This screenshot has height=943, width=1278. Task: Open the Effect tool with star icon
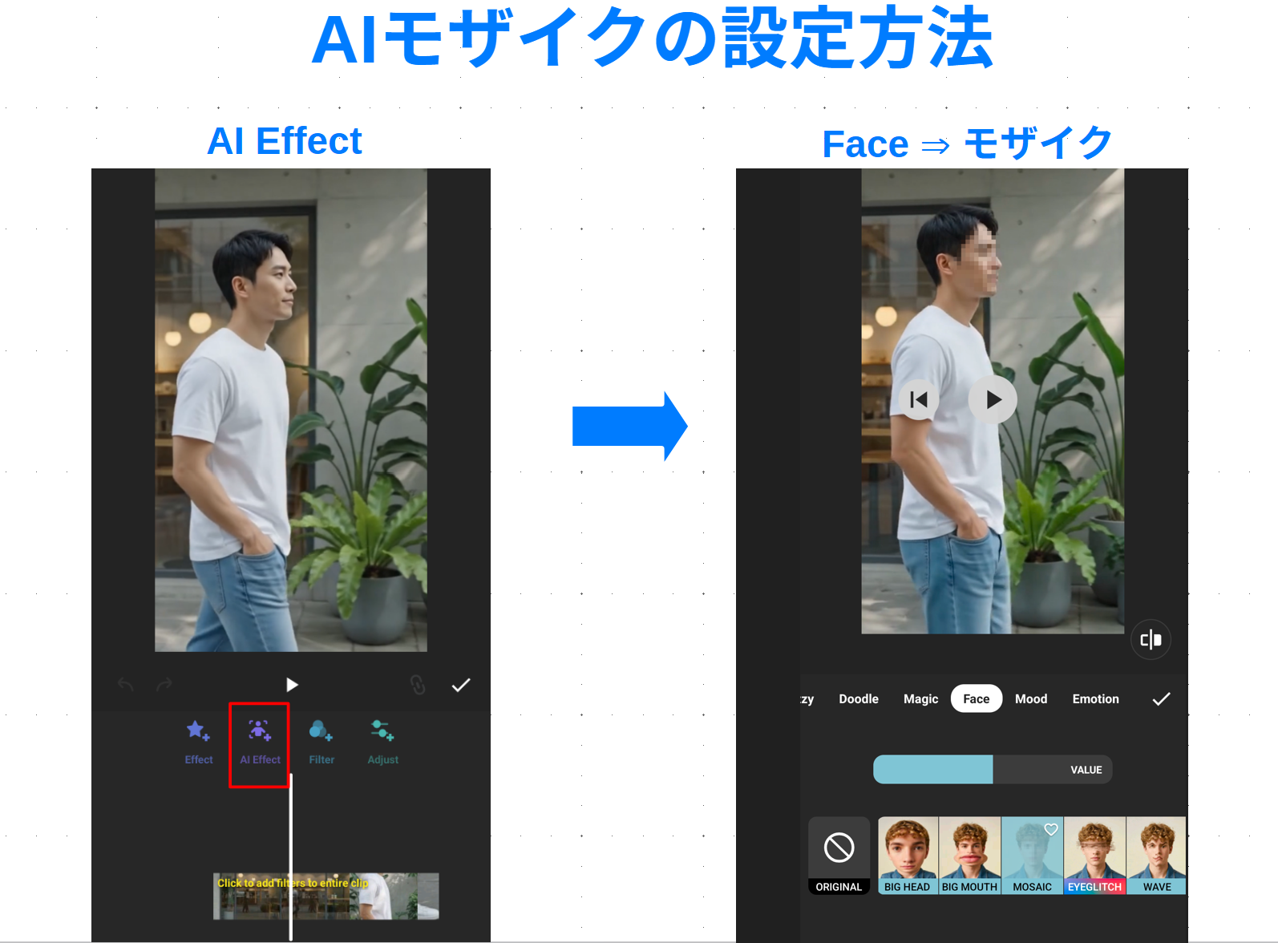tap(198, 743)
